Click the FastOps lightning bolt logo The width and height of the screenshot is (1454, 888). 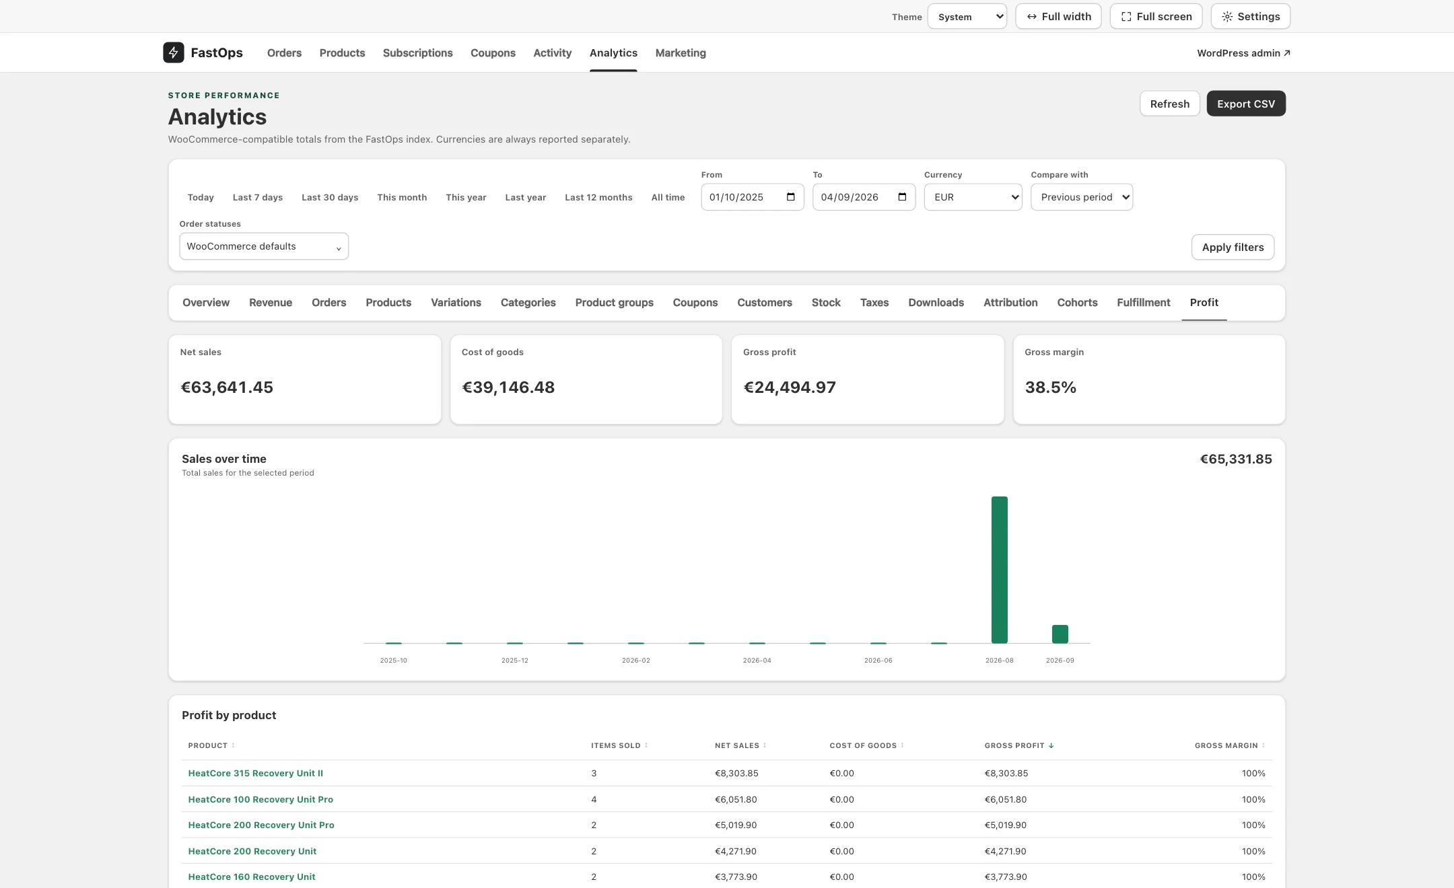[x=174, y=52]
